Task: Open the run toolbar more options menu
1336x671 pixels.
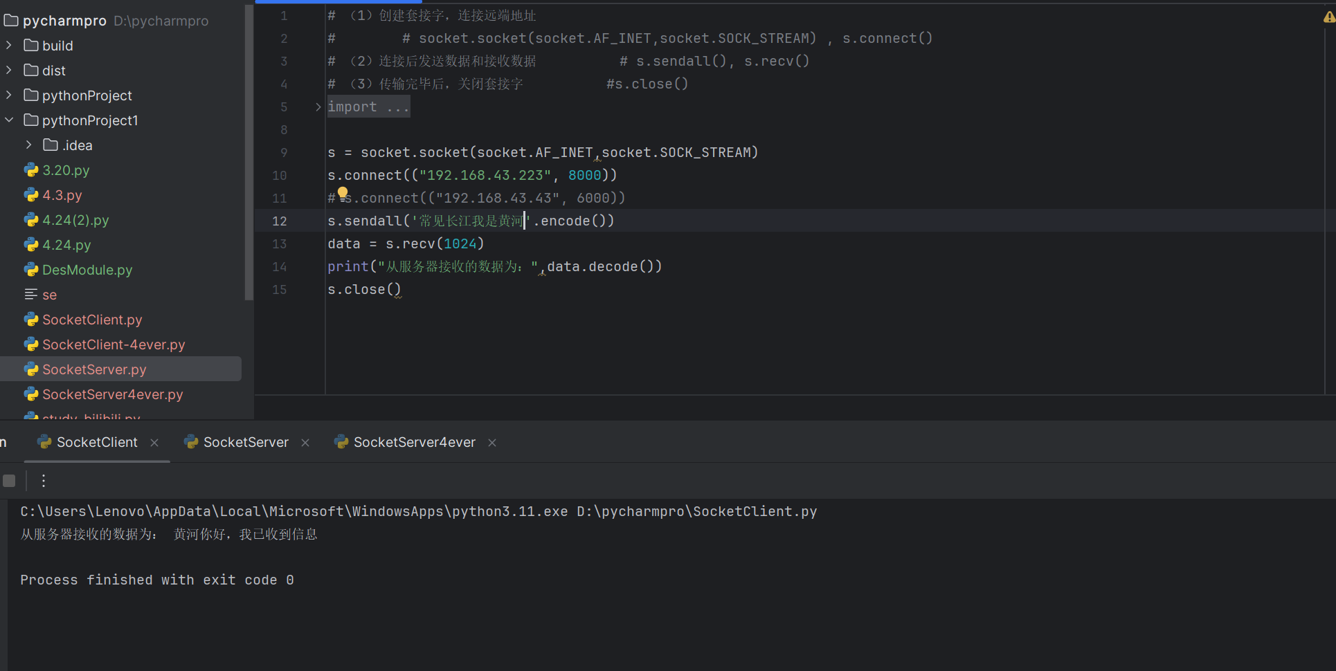Action: point(44,481)
